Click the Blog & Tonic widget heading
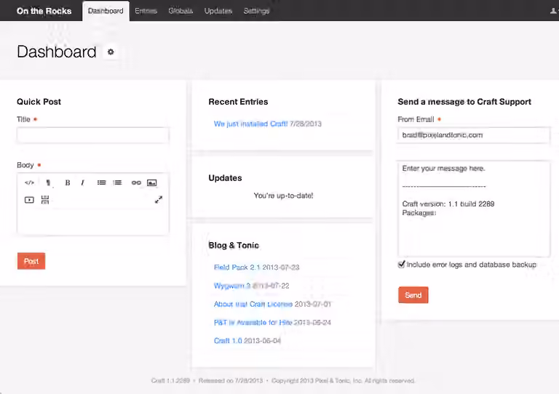 tap(234, 245)
